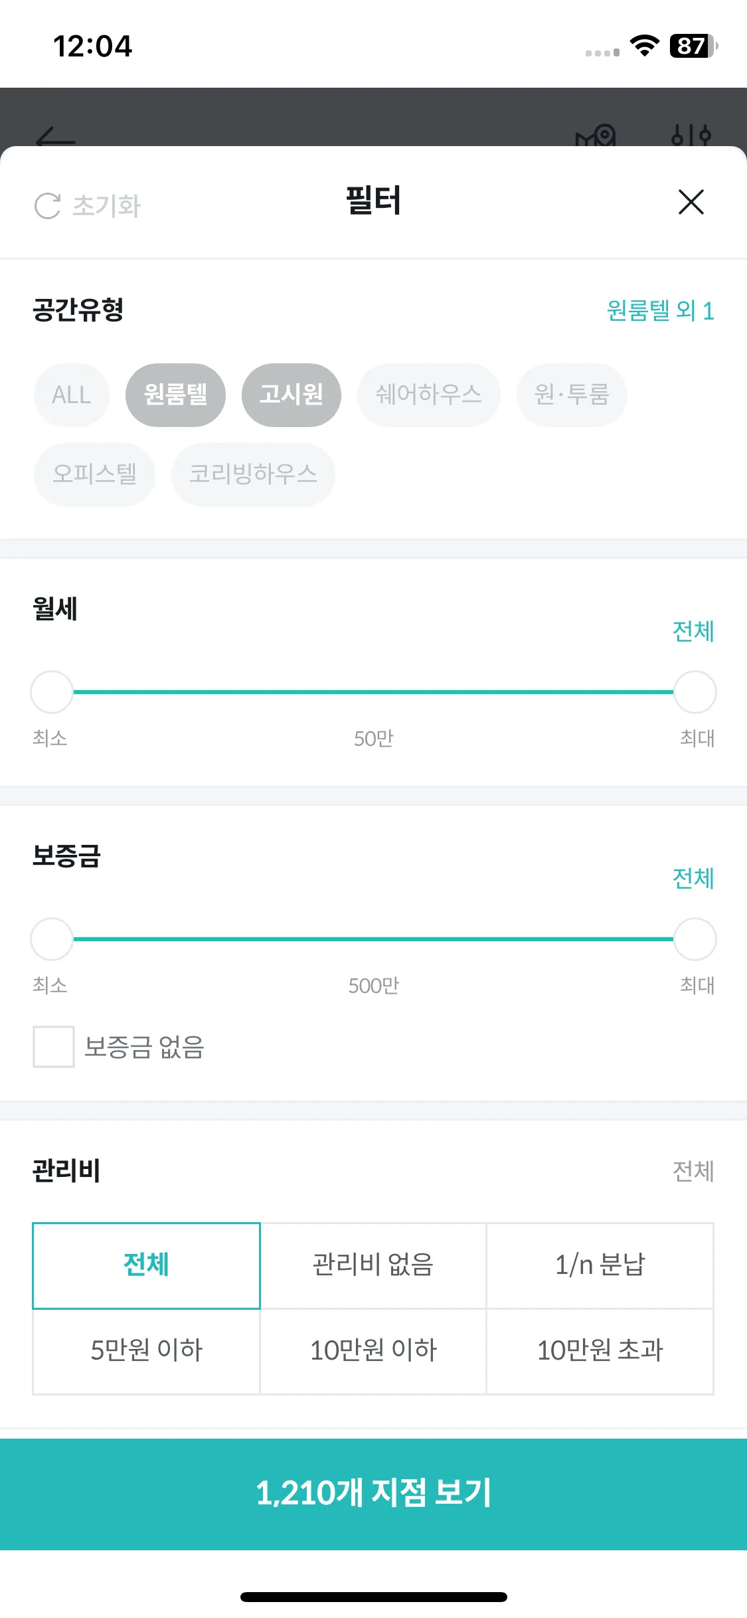Toggle the 고시원 space type chip
This screenshot has height=1618, width=747.
click(291, 395)
